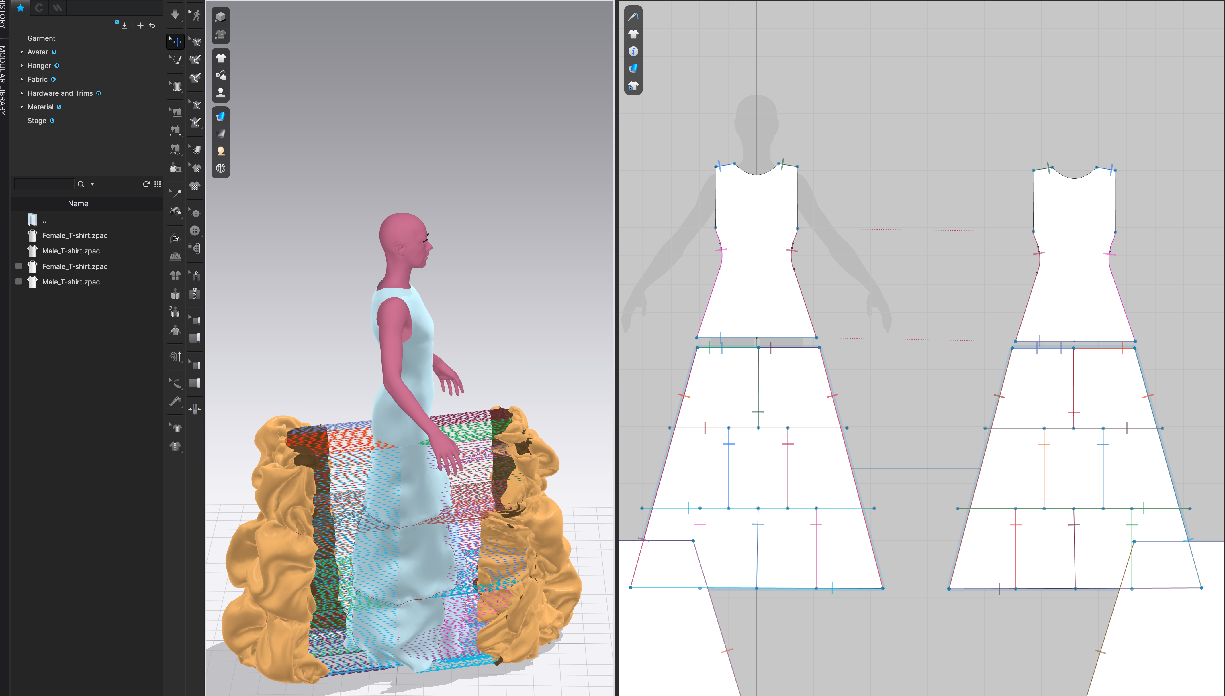Expand the Avatar library folder
Image resolution: width=1225 pixels, height=696 pixels.
click(x=22, y=52)
